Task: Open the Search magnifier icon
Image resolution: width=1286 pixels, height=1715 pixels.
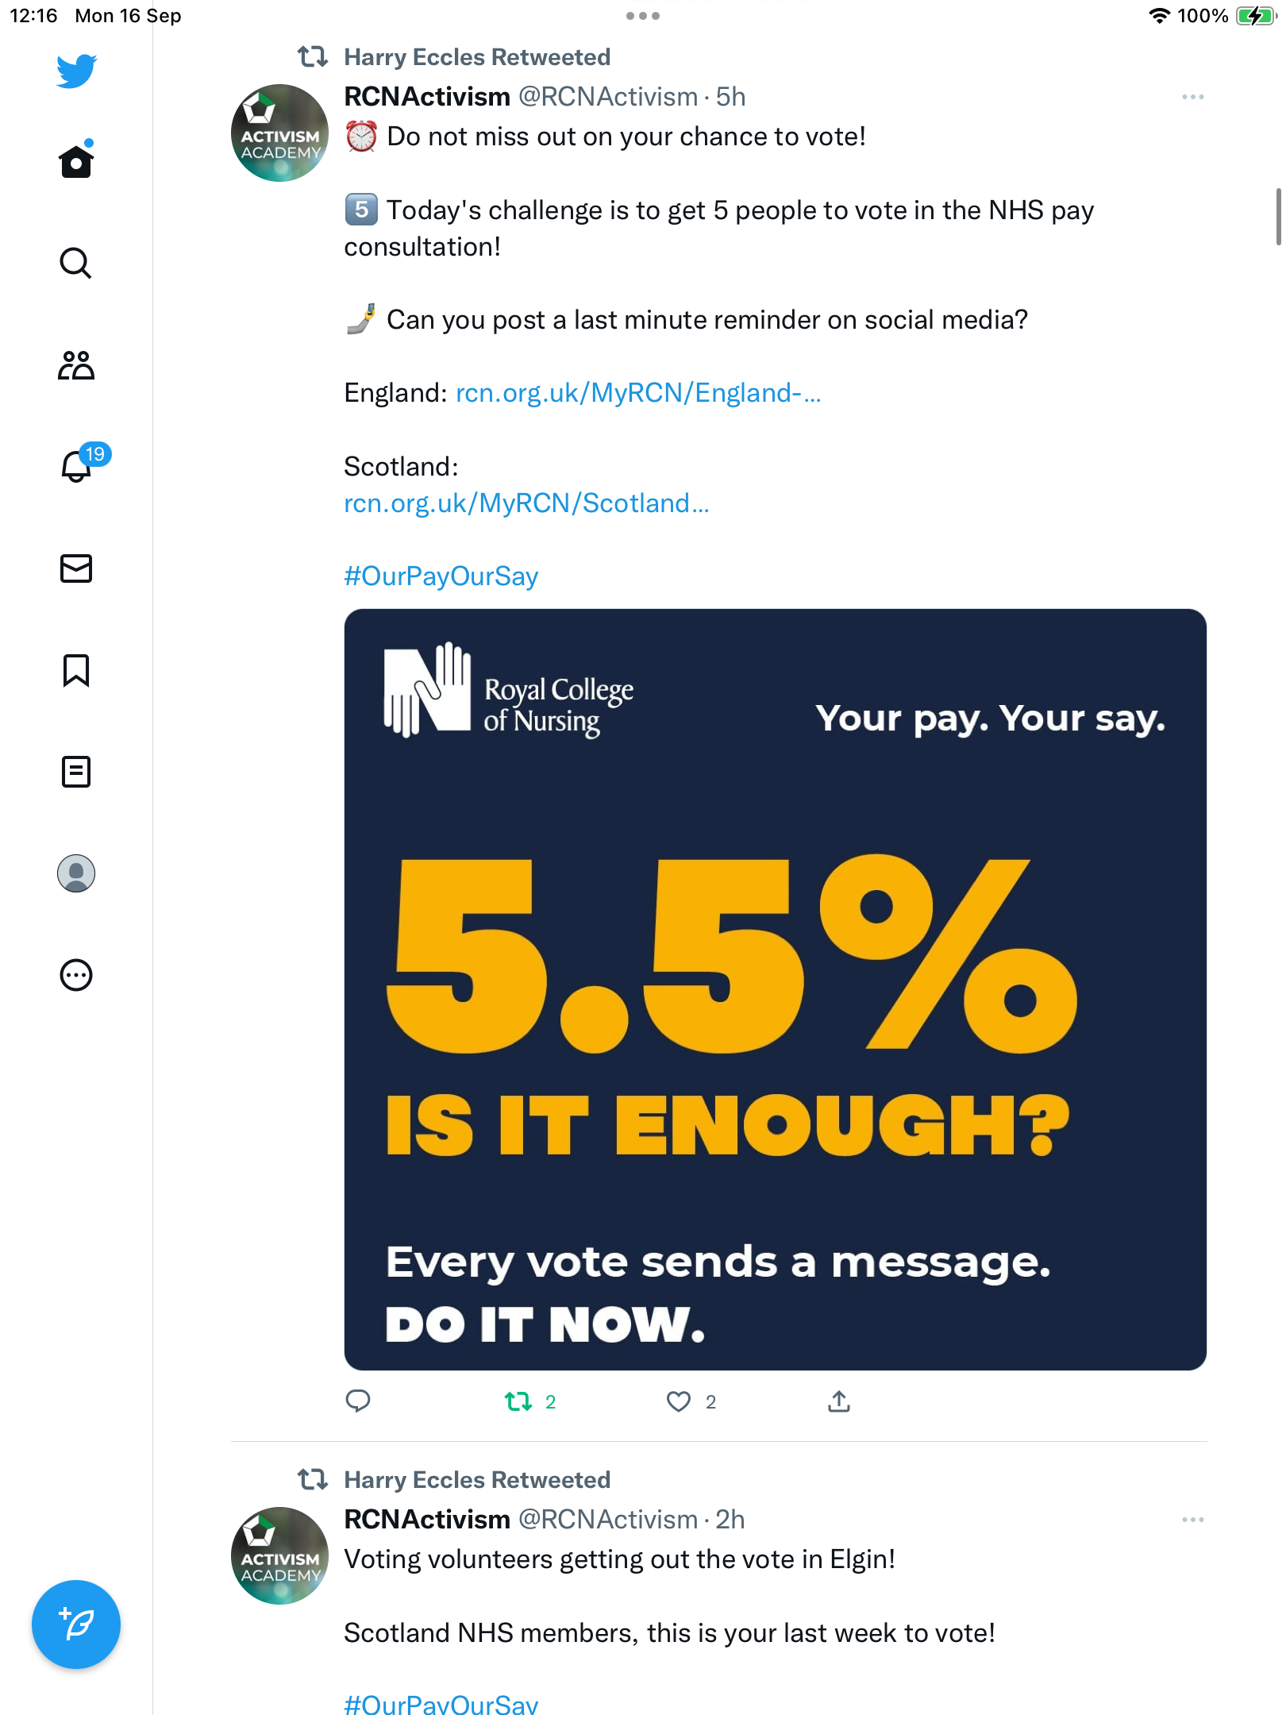Action: 76,263
